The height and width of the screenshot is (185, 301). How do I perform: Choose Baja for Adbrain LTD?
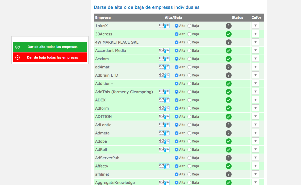(x=189, y=75)
